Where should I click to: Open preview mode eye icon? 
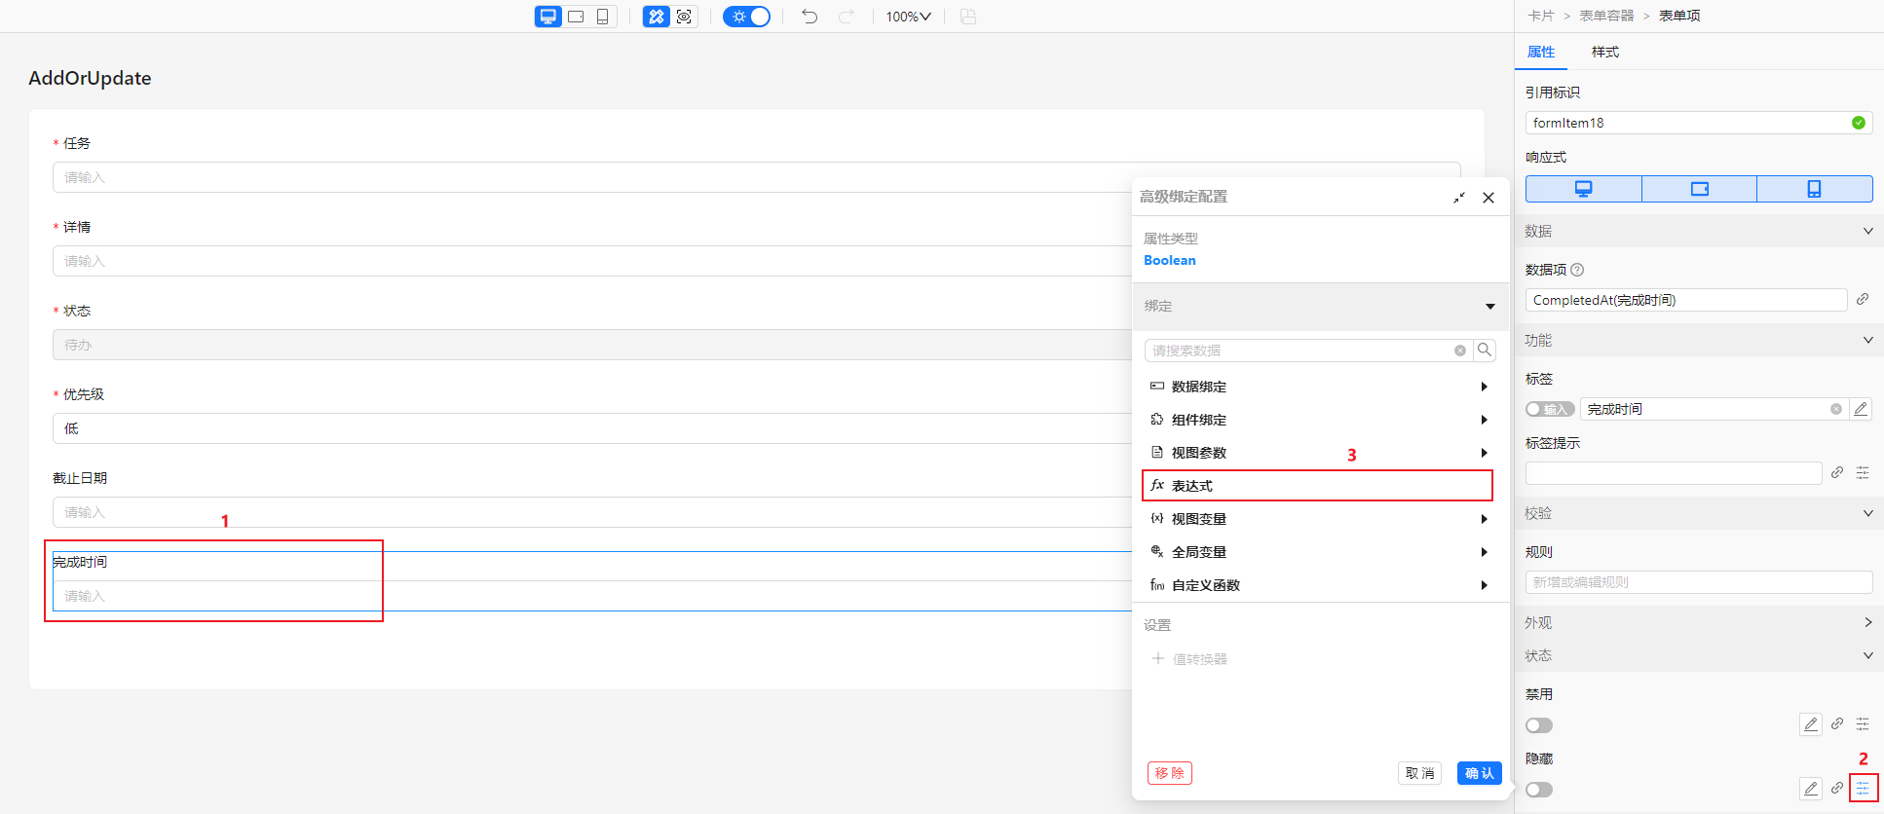click(x=684, y=17)
